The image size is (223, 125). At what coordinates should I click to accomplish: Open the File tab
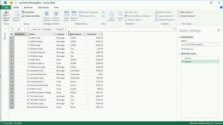point(6,7)
